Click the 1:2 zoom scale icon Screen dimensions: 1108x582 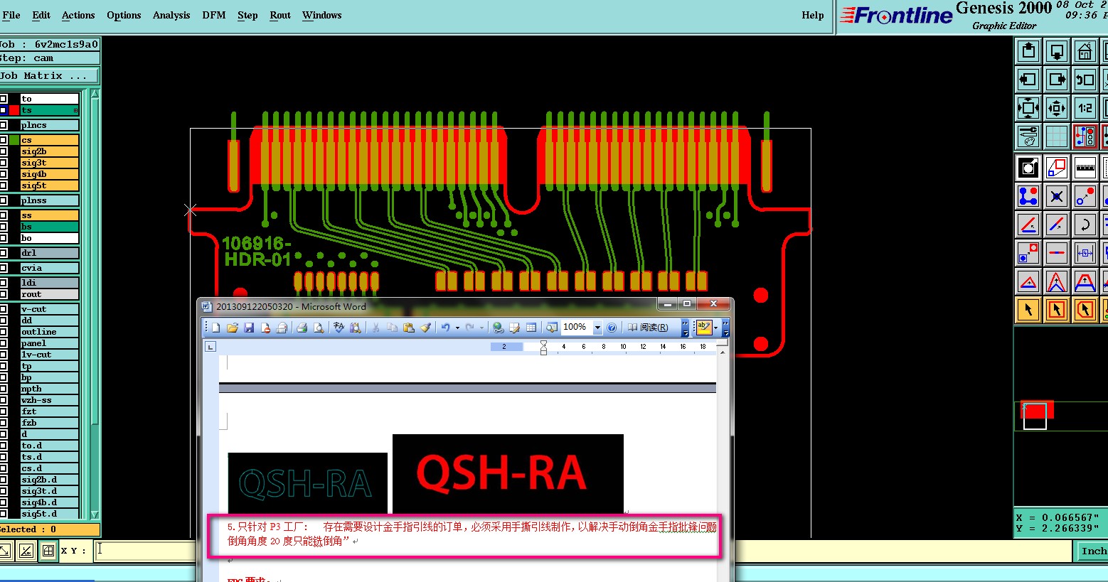tap(1085, 108)
